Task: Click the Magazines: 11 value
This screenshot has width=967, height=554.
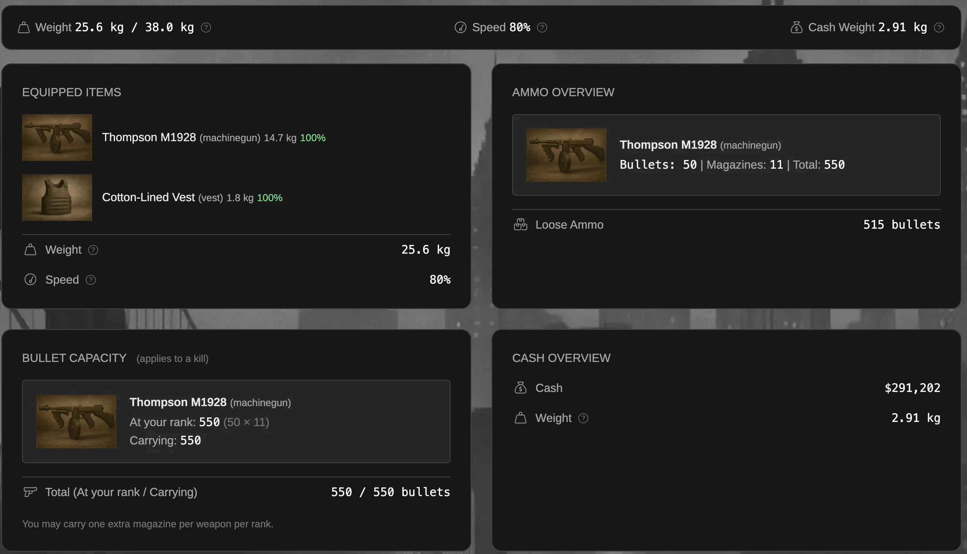Action: click(745, 165)
